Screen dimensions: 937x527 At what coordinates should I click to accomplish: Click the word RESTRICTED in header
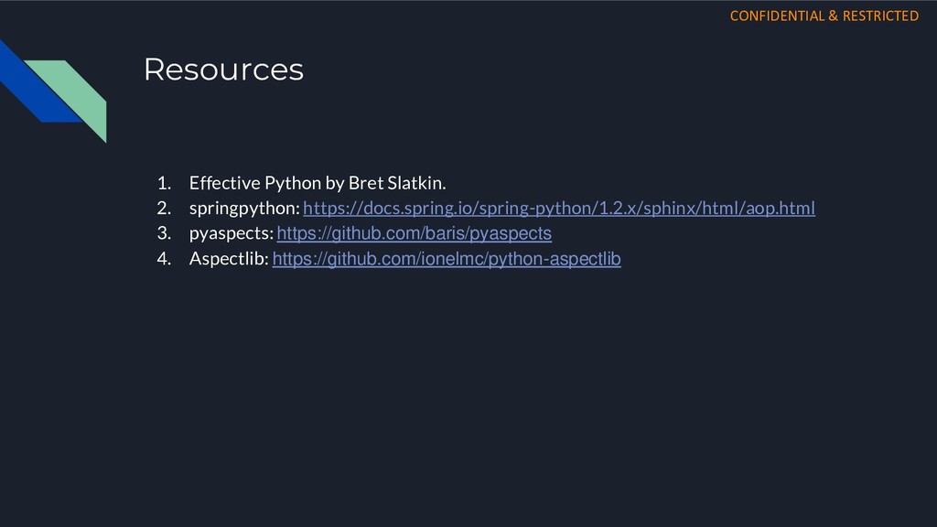(880, 16)
